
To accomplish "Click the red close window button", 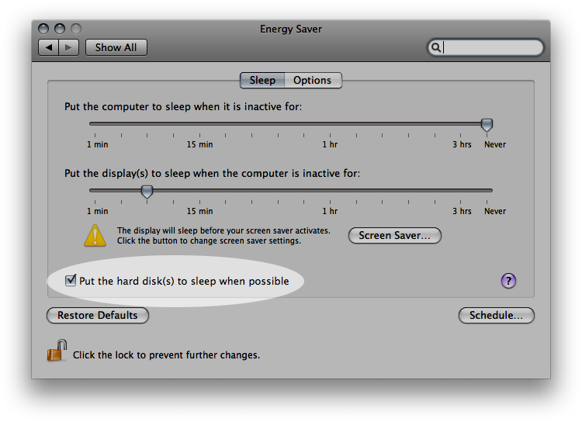I will point(43,29).
